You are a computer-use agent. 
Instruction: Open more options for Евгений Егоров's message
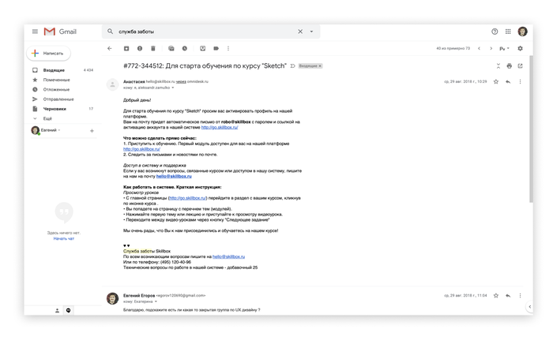[x=520, y=296]
